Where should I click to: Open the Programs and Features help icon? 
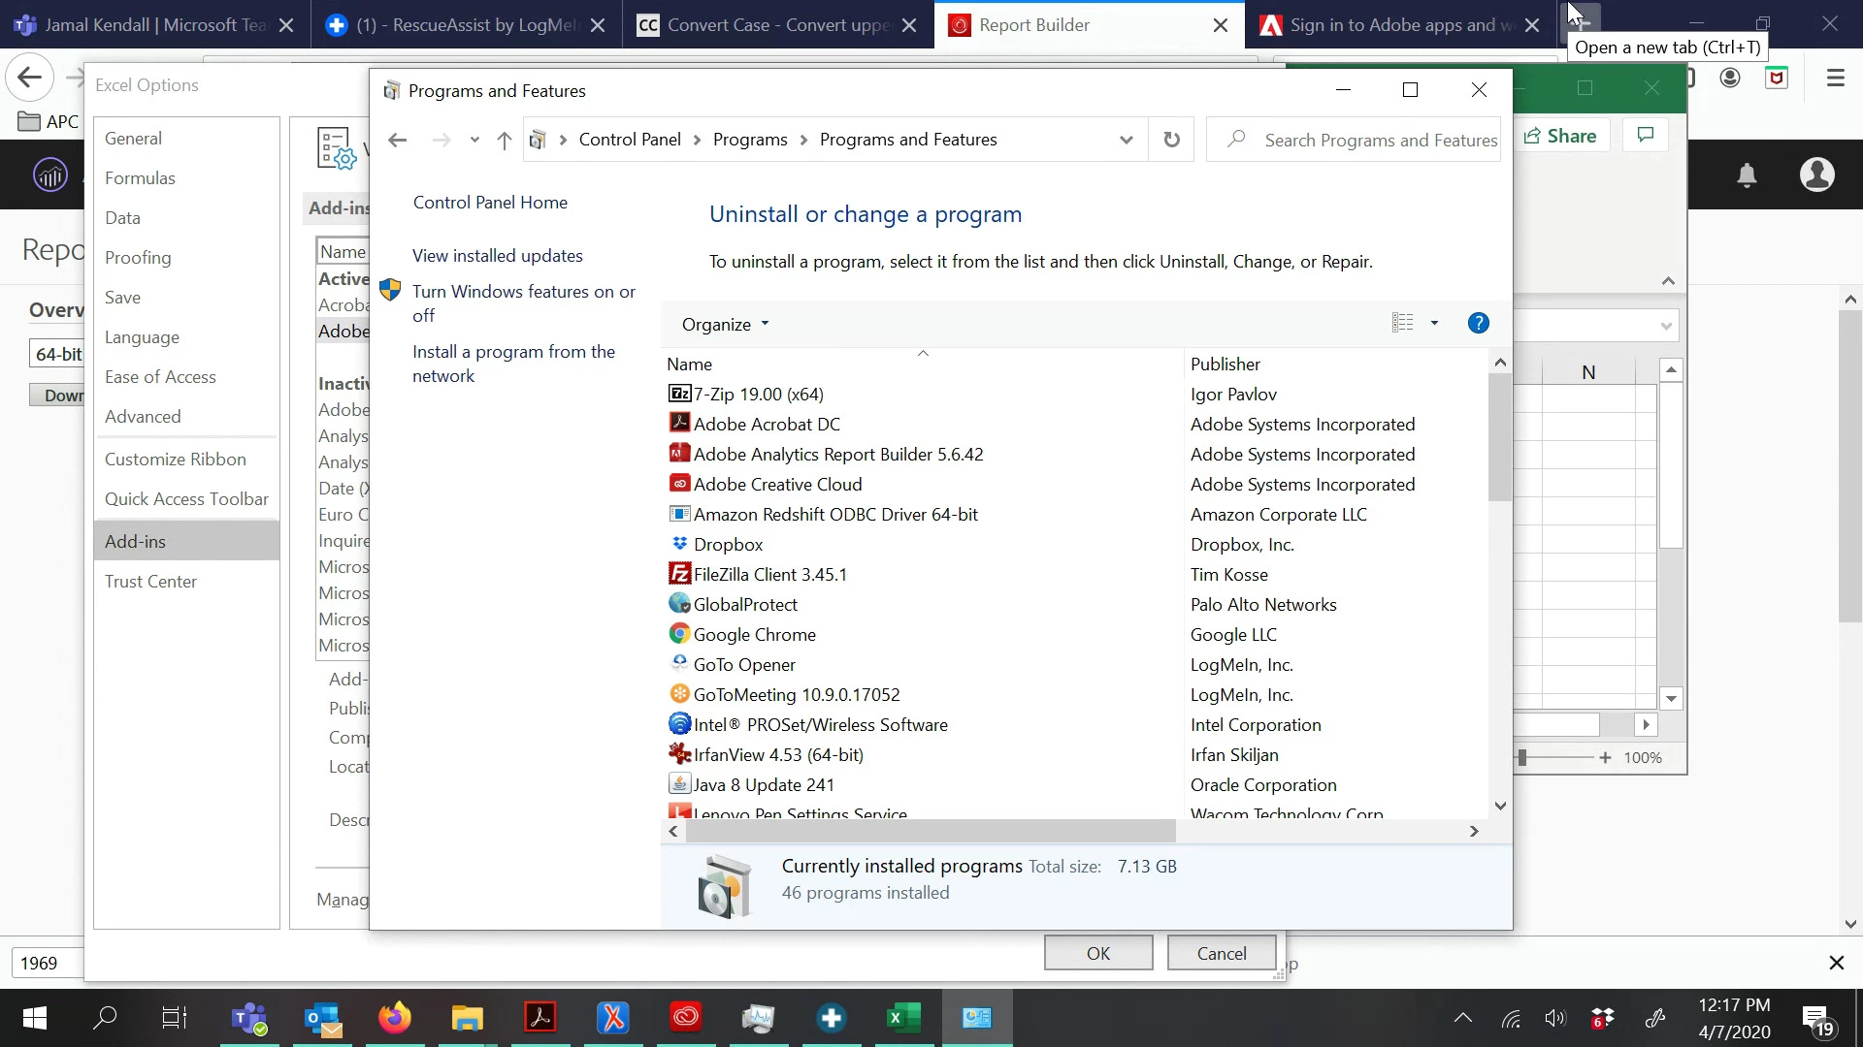pos(1478,324)
